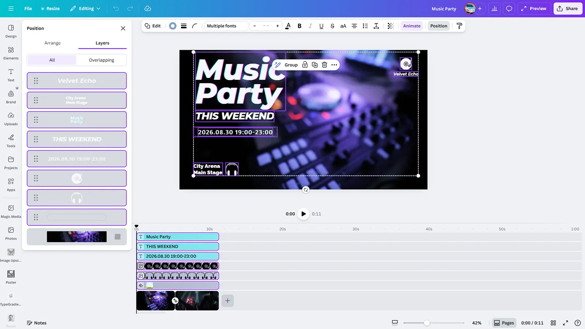Toggle bold text formatting
The width and height of the screenshot is (585, 329).
point(299,26)
